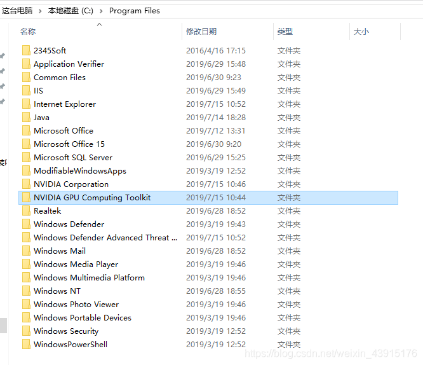Click the Windows NT folder icon
The image size is (423, 365).
(x=26, y=291)
